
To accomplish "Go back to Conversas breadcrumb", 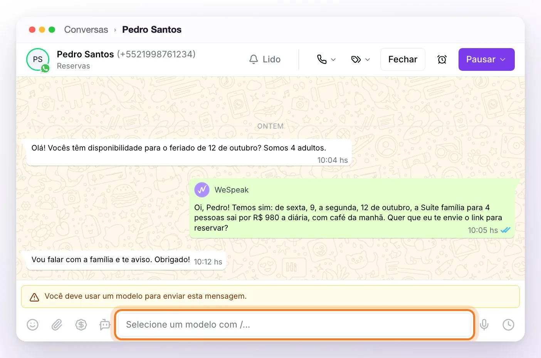I will (86, 30).
